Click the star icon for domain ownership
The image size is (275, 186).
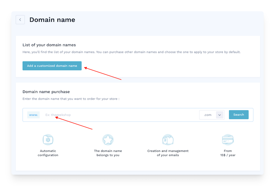[x=108, y=140]
